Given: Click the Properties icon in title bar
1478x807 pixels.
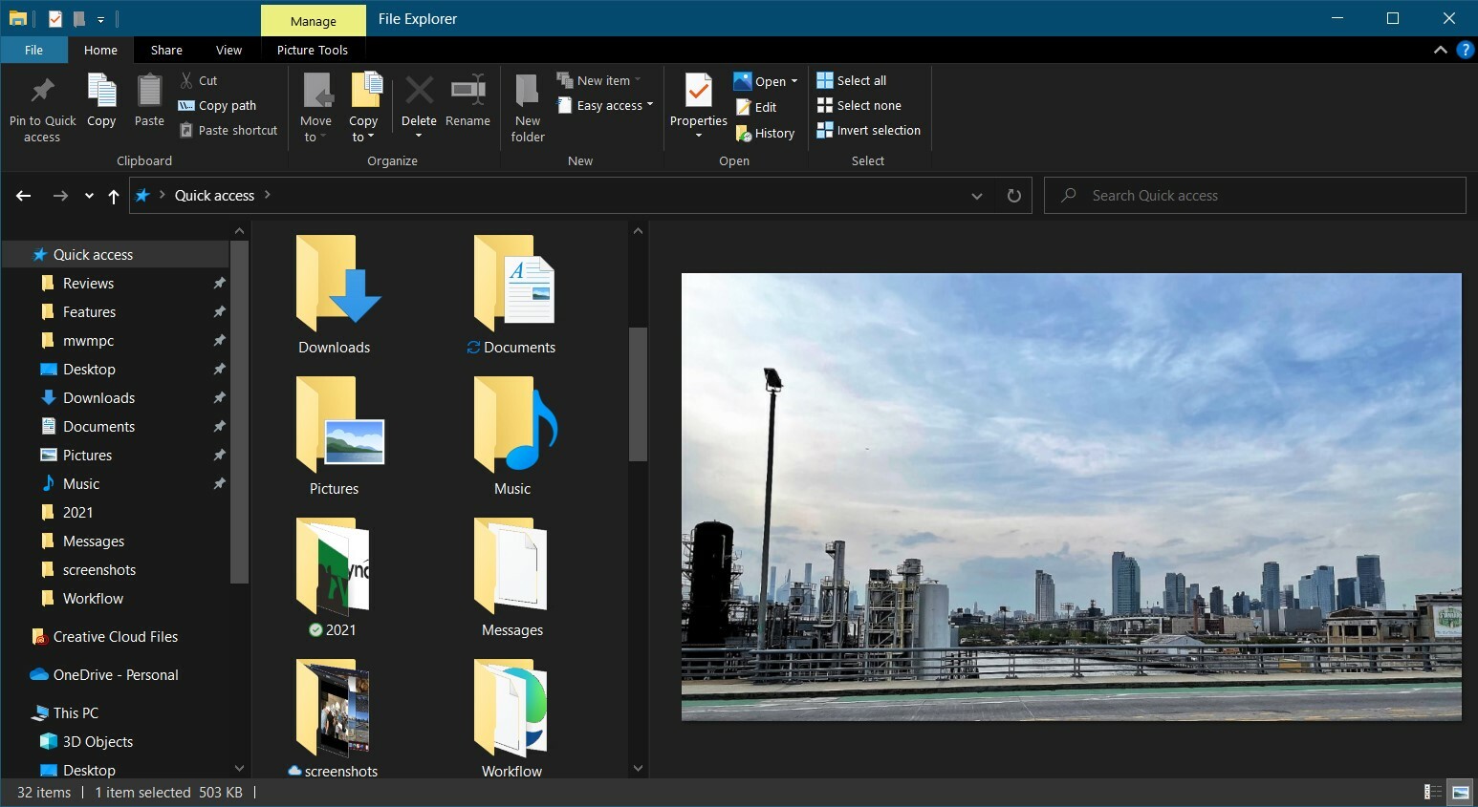Looking at the screenshot, I should pyautogui.click(x=55, y=18).
